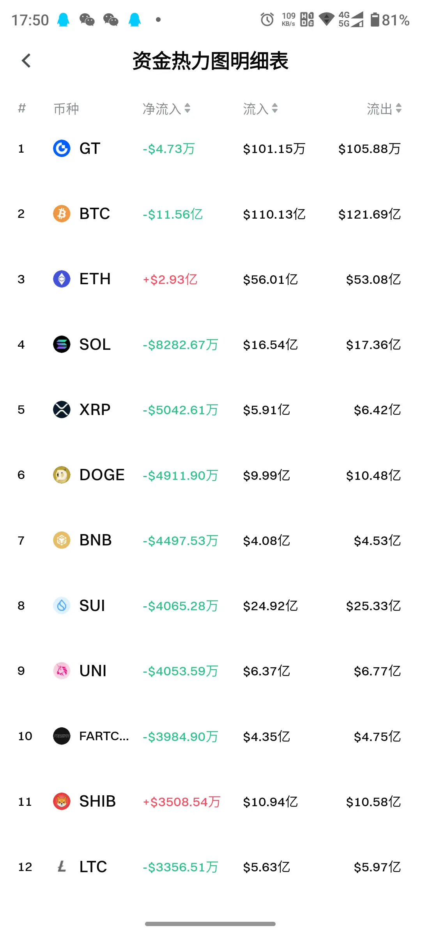
Task: Tap the SHIB coin icon
Action: [x=62, y=802]
